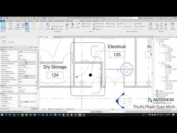Click Edit for Graphic Display Options
The width and height of the screenshot is (177, 133).
point(27,64)
